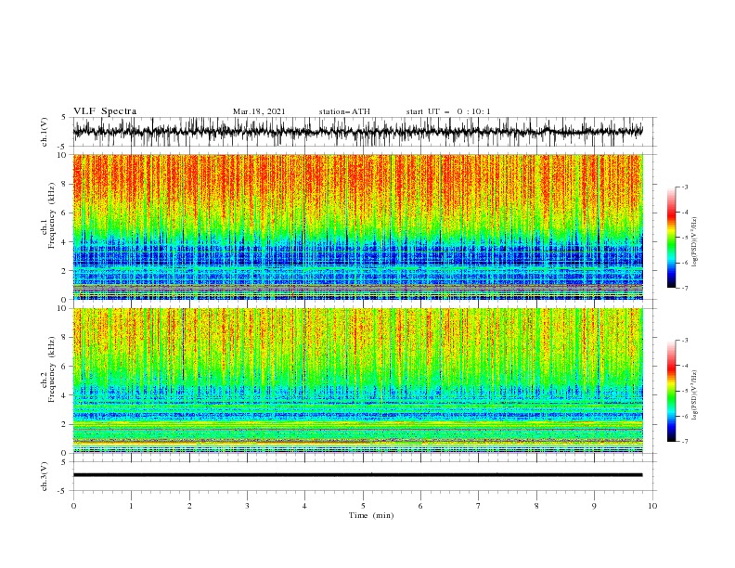
Task: Click the ch.2 Frequency (kHz) axis label
Action: point(48,369)
